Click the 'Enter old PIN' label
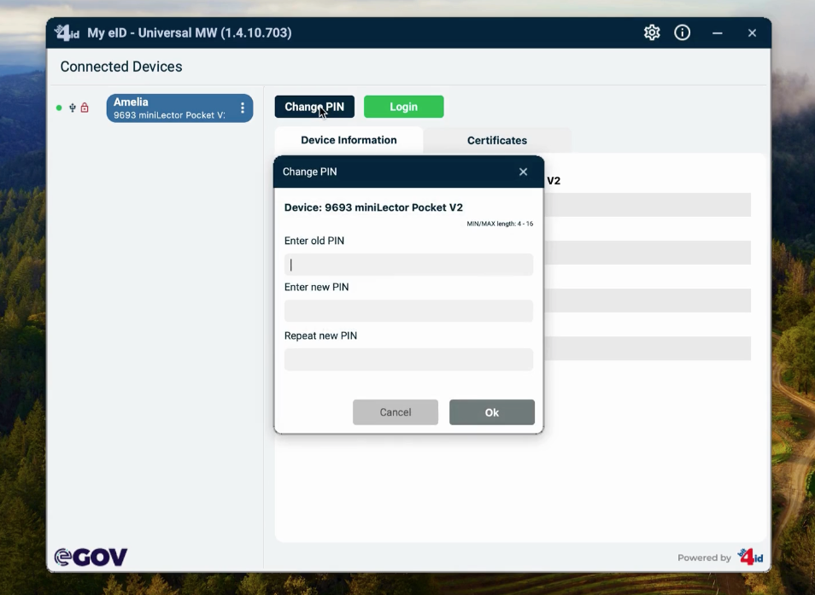 coord(314,241)
